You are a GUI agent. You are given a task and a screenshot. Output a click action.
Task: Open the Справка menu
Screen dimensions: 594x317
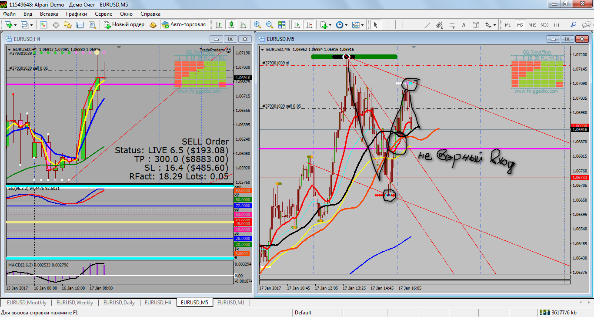(x=150, y=13)
